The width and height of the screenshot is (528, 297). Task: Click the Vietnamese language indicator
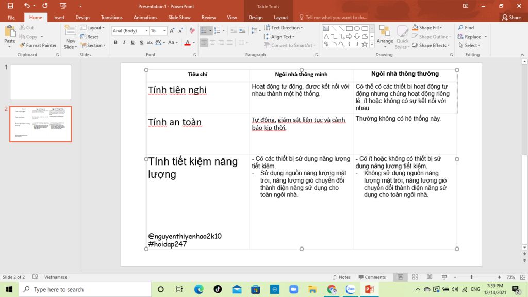(x=56, y=277)
